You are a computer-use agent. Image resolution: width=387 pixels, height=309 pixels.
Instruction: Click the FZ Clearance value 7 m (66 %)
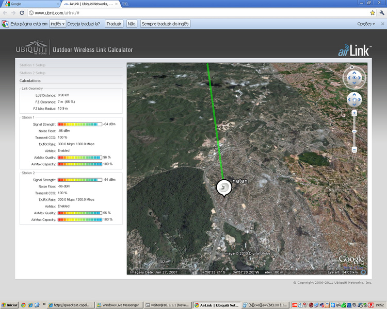pos(66,102)
